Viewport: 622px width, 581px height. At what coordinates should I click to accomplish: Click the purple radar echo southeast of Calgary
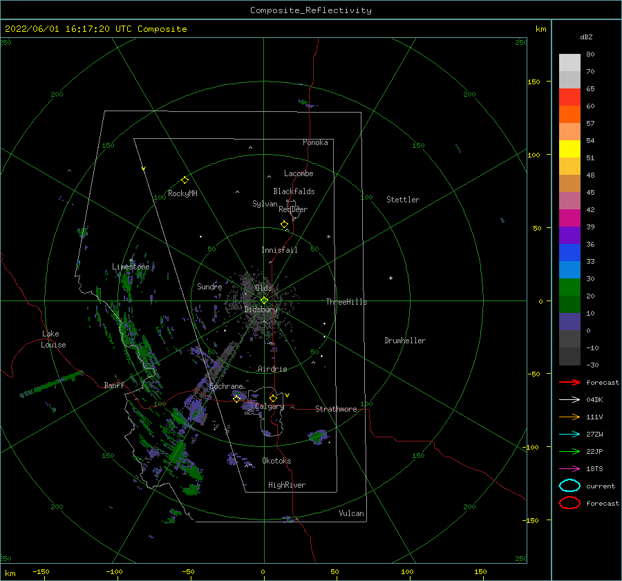point(318,437)
